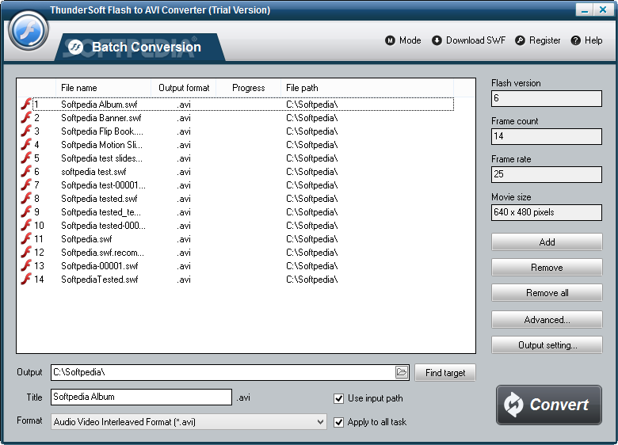Image resolution: width=618 pixels, height=445 pixels.
Task: Click the Frame count field
Action: (x=546, y=136)
